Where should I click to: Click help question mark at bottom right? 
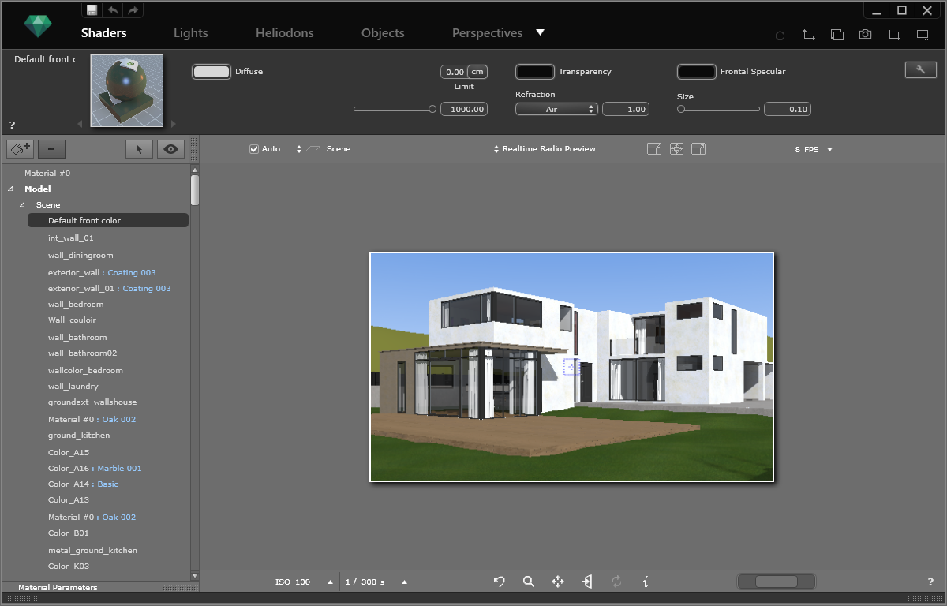click(x=930, y=582)
